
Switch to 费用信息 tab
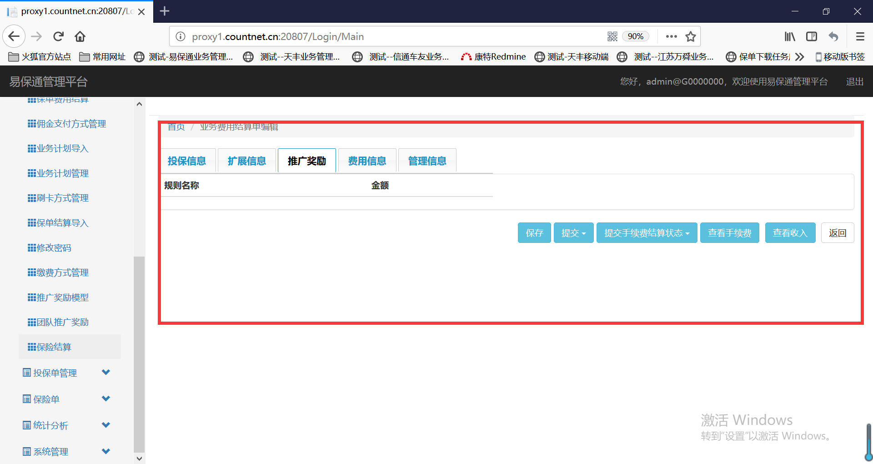tap(367, 161)
